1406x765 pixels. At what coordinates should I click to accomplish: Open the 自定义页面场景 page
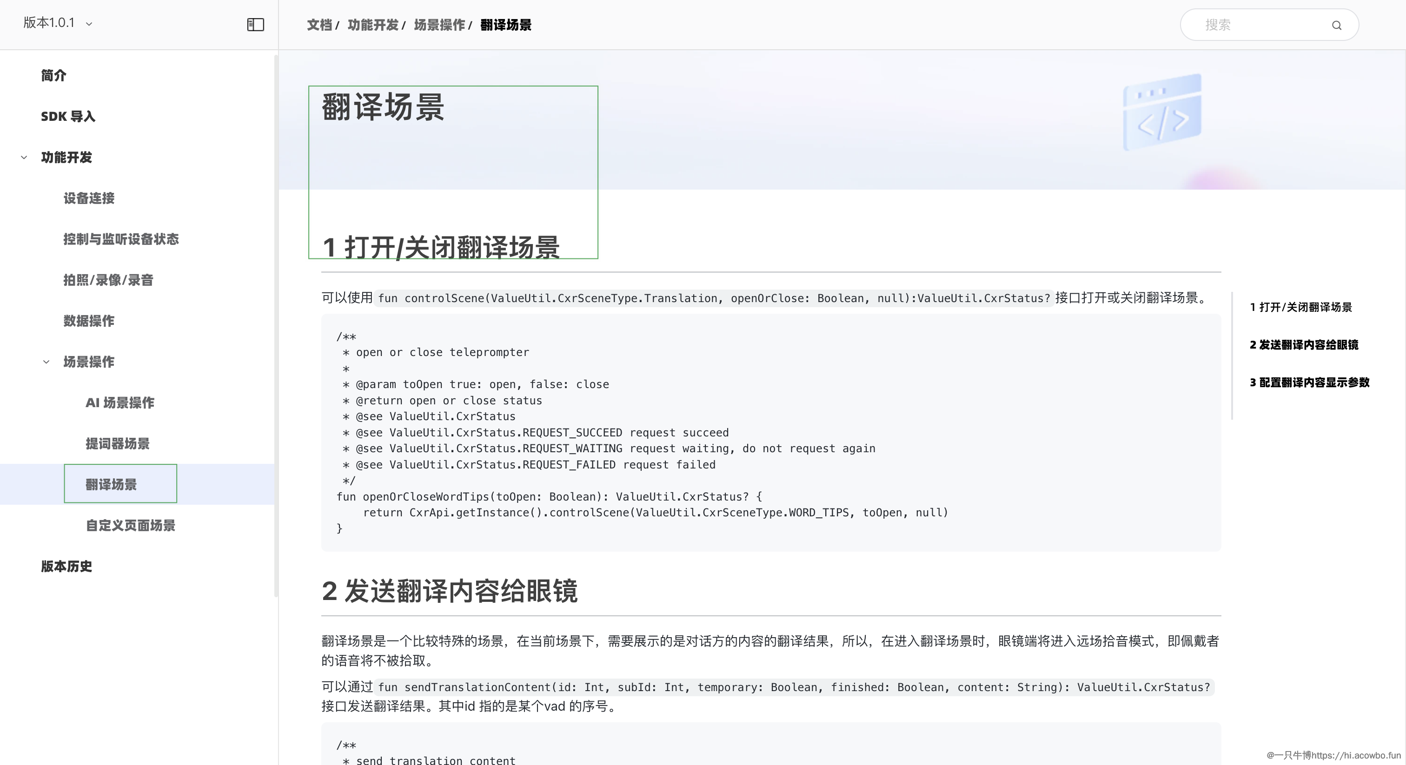130,526
